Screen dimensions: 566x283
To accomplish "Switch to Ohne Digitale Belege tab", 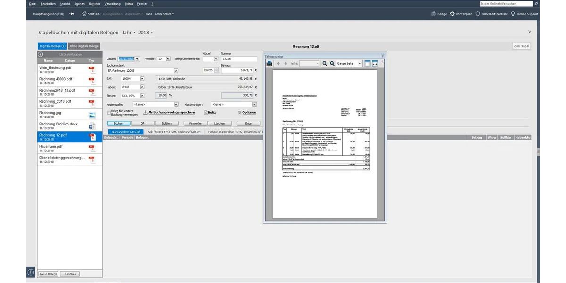I will [84, 46].
